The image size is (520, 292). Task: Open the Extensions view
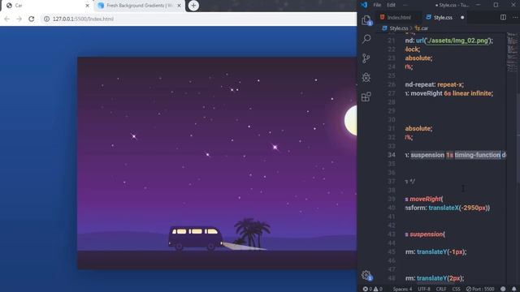coord(366,97)
